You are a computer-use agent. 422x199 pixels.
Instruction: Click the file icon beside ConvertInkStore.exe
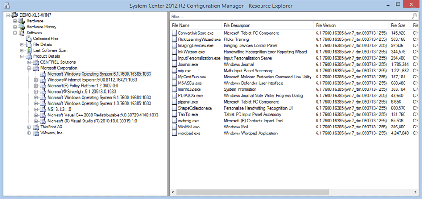[174, 33]
